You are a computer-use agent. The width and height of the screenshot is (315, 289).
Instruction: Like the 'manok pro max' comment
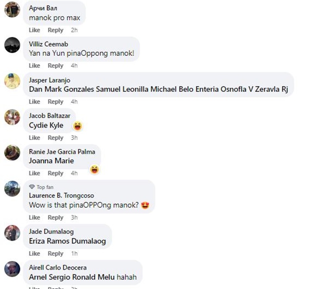34,30
